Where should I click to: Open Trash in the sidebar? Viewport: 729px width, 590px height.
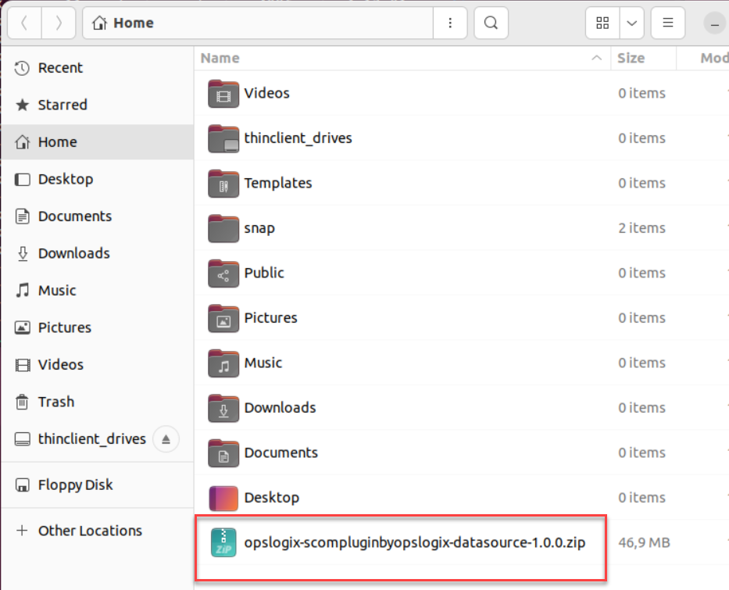56,402
